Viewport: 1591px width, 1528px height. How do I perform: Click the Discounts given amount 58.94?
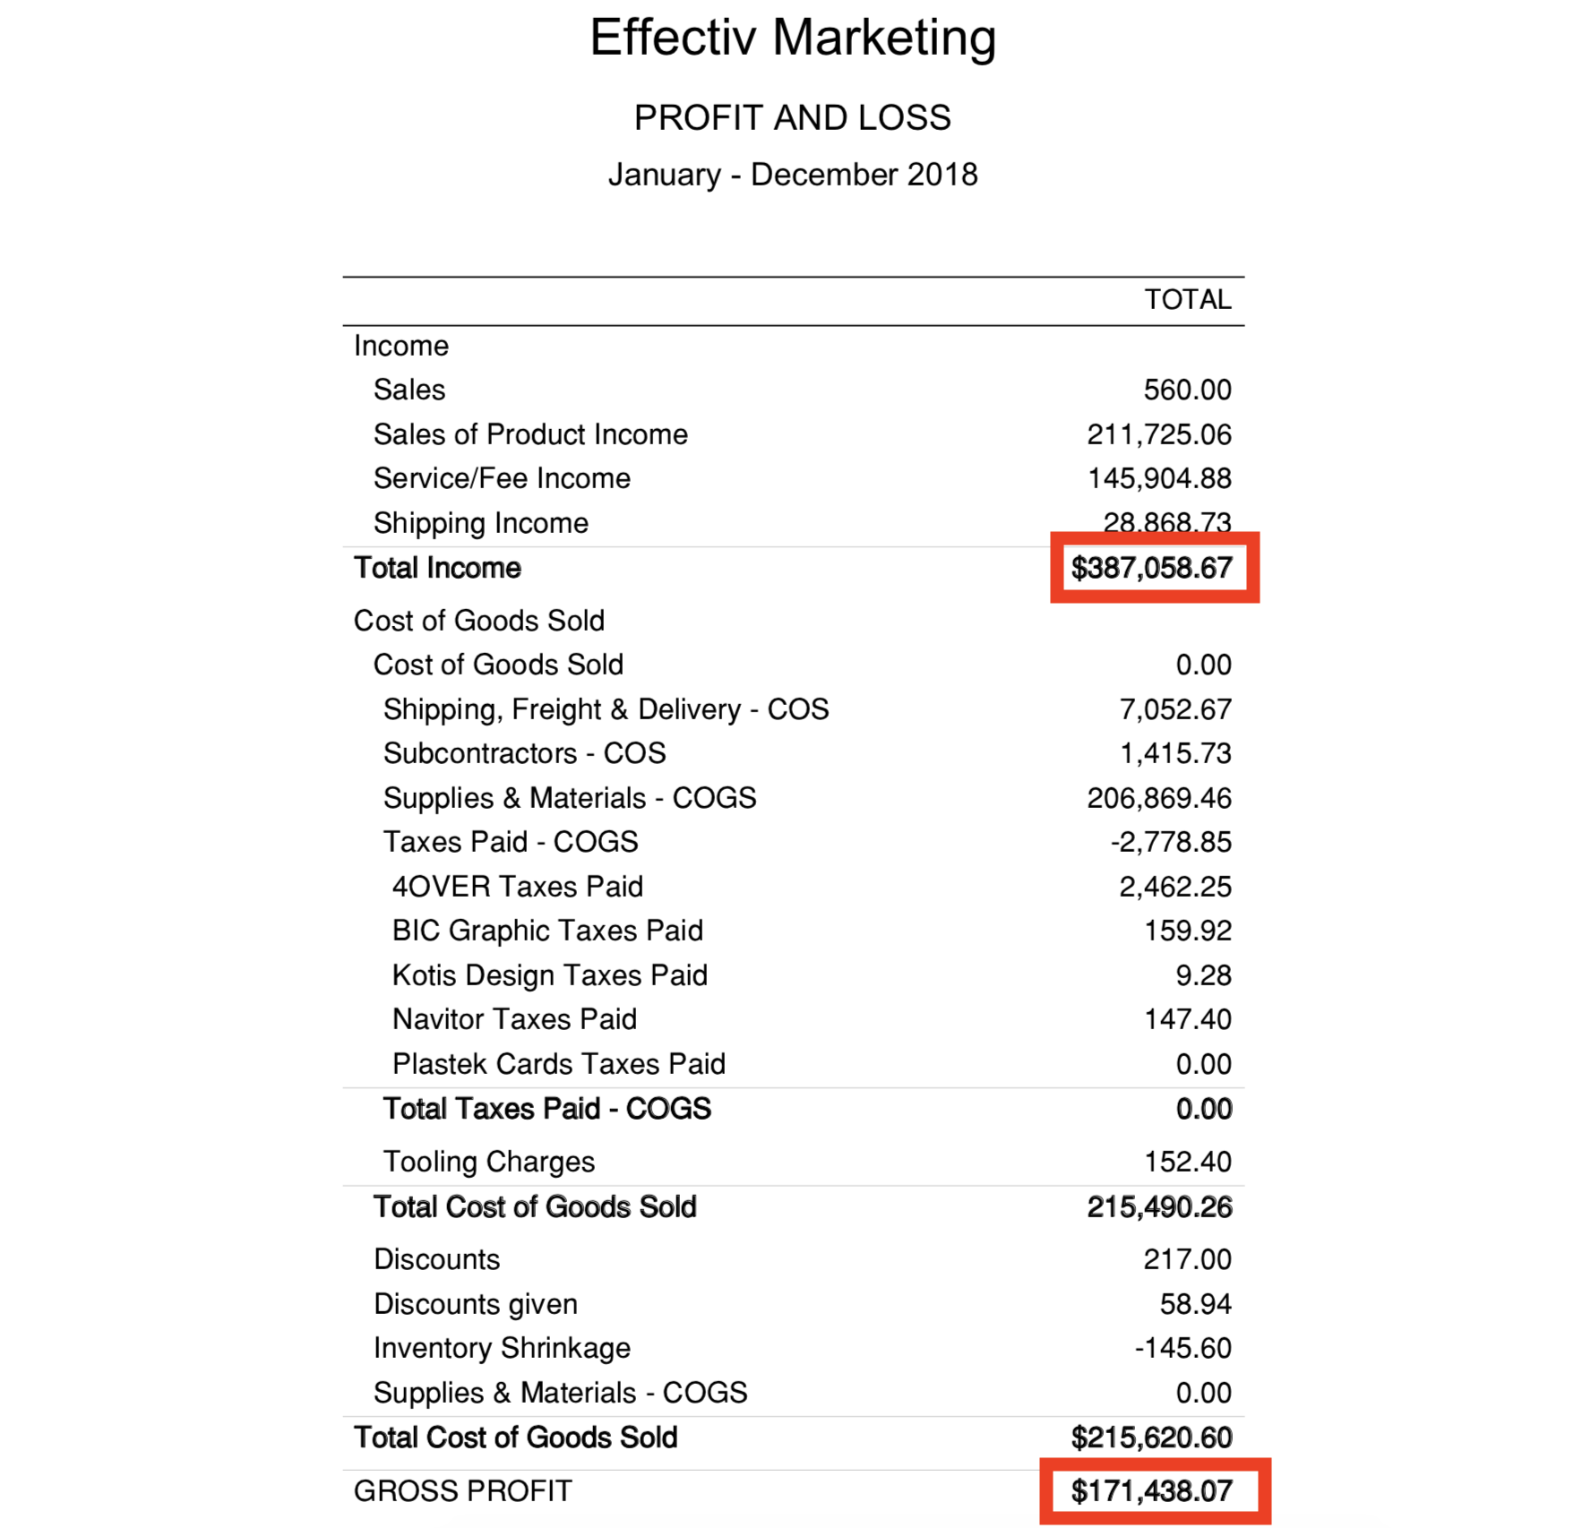pos(1195,1304)
